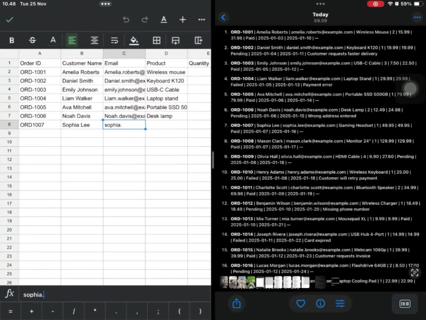426x320 pixels.
Task: Select cell containing Sophia Lee
Action: [x=82, y=125]
